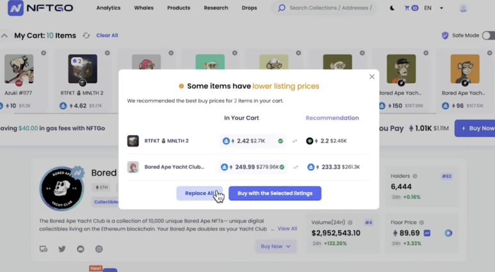Screen dimensions: 495x272
Task: Click the Buy Now button in cart bar
Action: [x=475, y=128]
